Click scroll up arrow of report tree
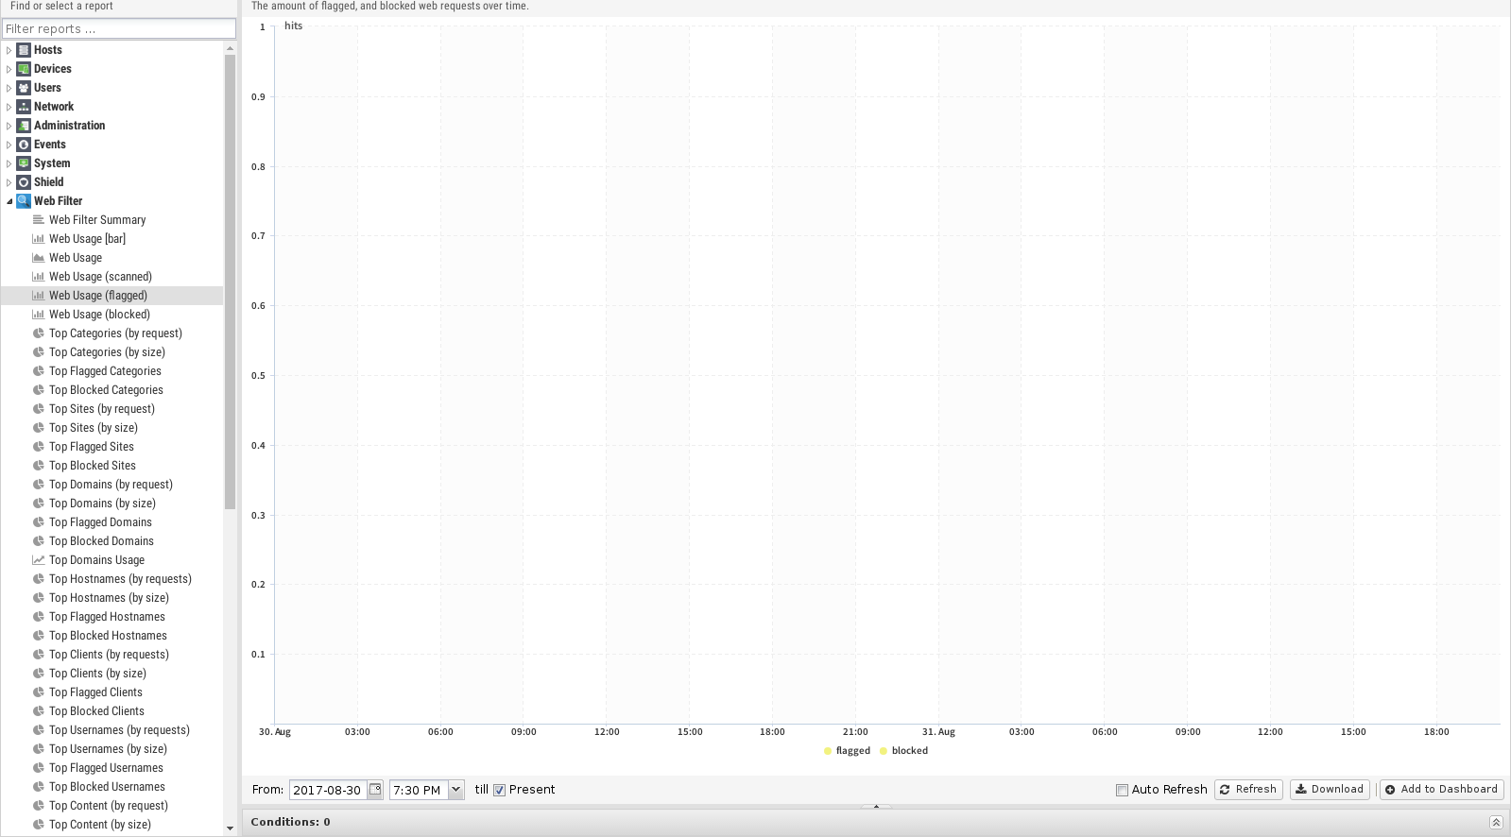1511x837 pixels. pos(230,48)
